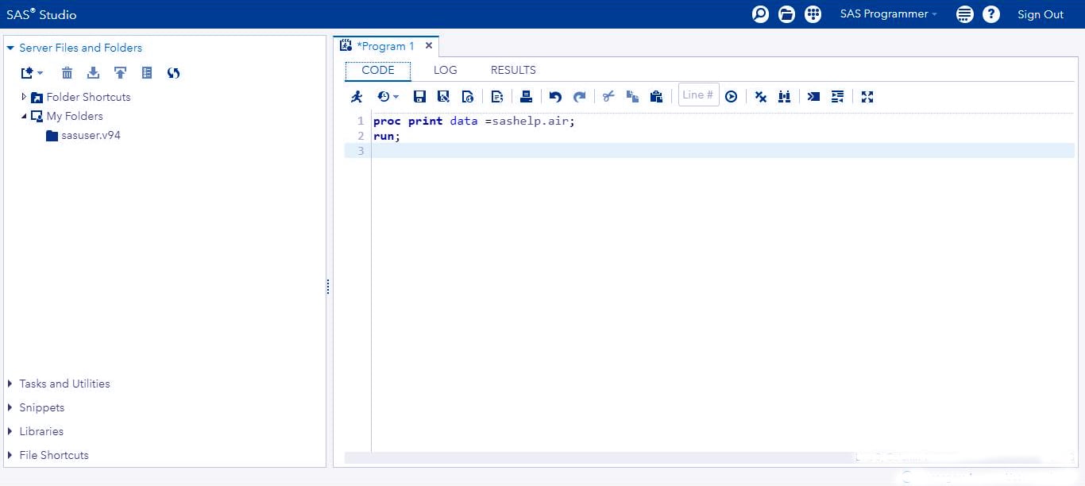Open the RESULTS tab

512,70
